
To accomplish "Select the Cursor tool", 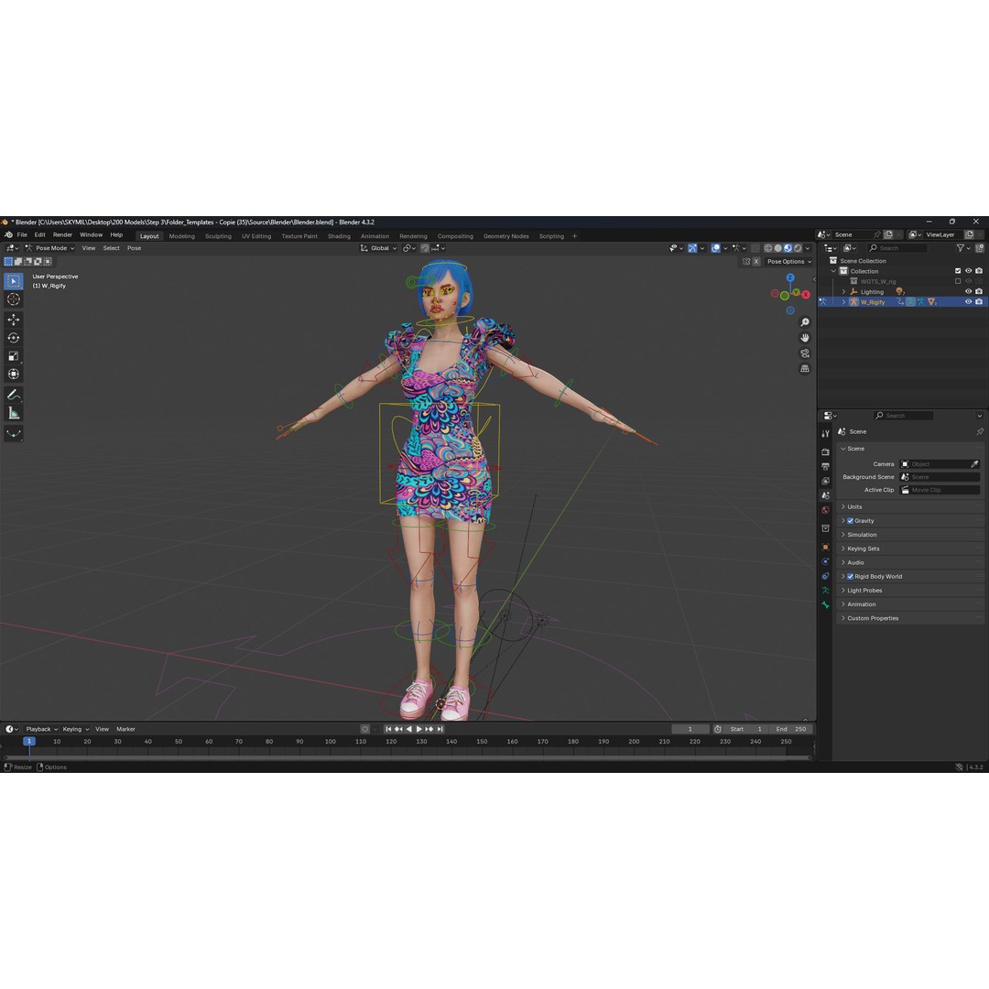I will click(x=13, y=299).
